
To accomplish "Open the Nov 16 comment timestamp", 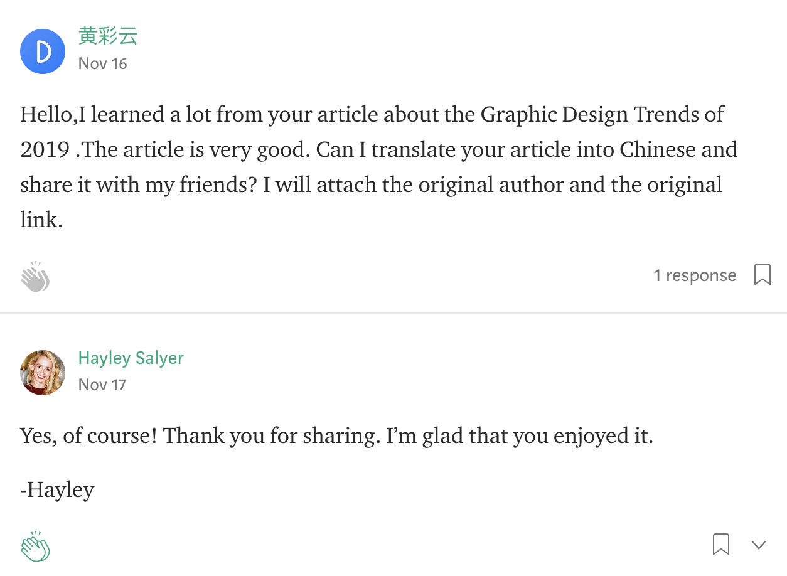I will pos(103,64).
